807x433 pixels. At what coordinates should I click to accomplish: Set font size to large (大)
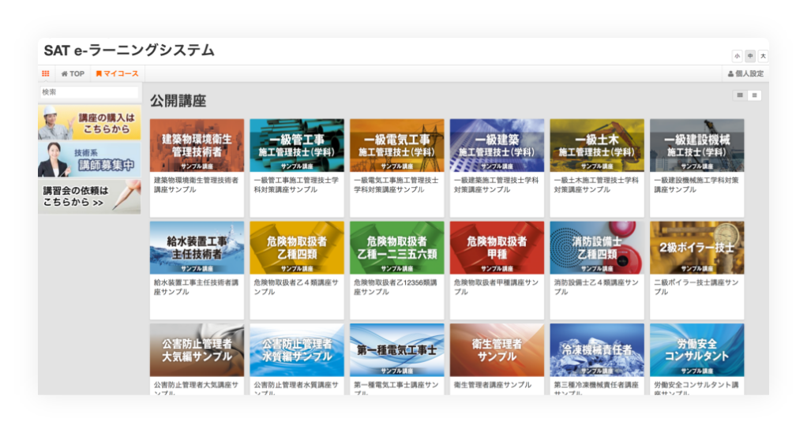click(x=763, y=56)
